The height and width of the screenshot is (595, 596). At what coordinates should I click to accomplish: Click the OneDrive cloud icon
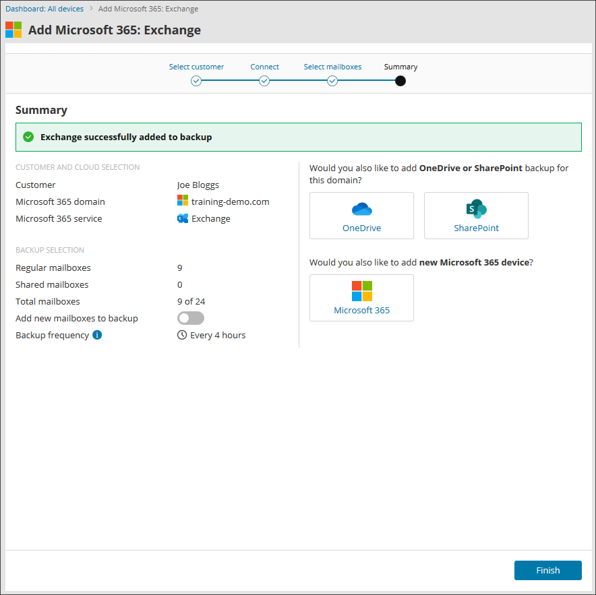361,210
